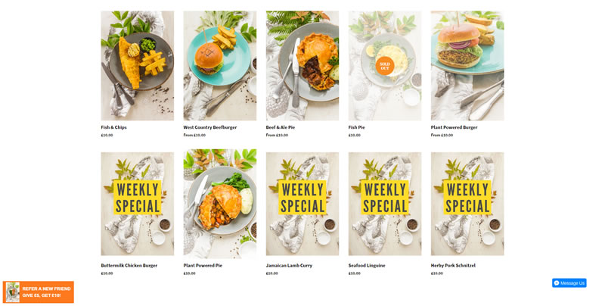Open the Seafood Linguine weekly special image

[x=385, y=204]
